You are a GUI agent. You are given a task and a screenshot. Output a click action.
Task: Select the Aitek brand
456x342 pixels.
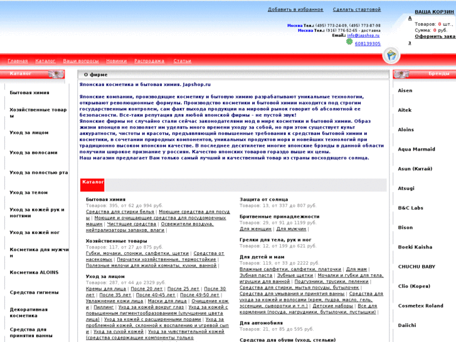point(405,110)
